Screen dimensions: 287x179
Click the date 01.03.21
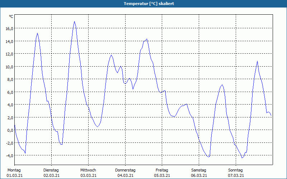pos(15,175)
